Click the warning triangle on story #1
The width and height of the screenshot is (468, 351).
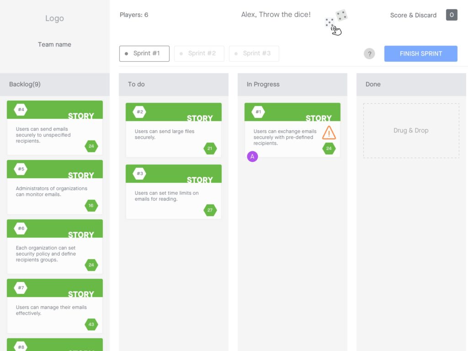328,133
